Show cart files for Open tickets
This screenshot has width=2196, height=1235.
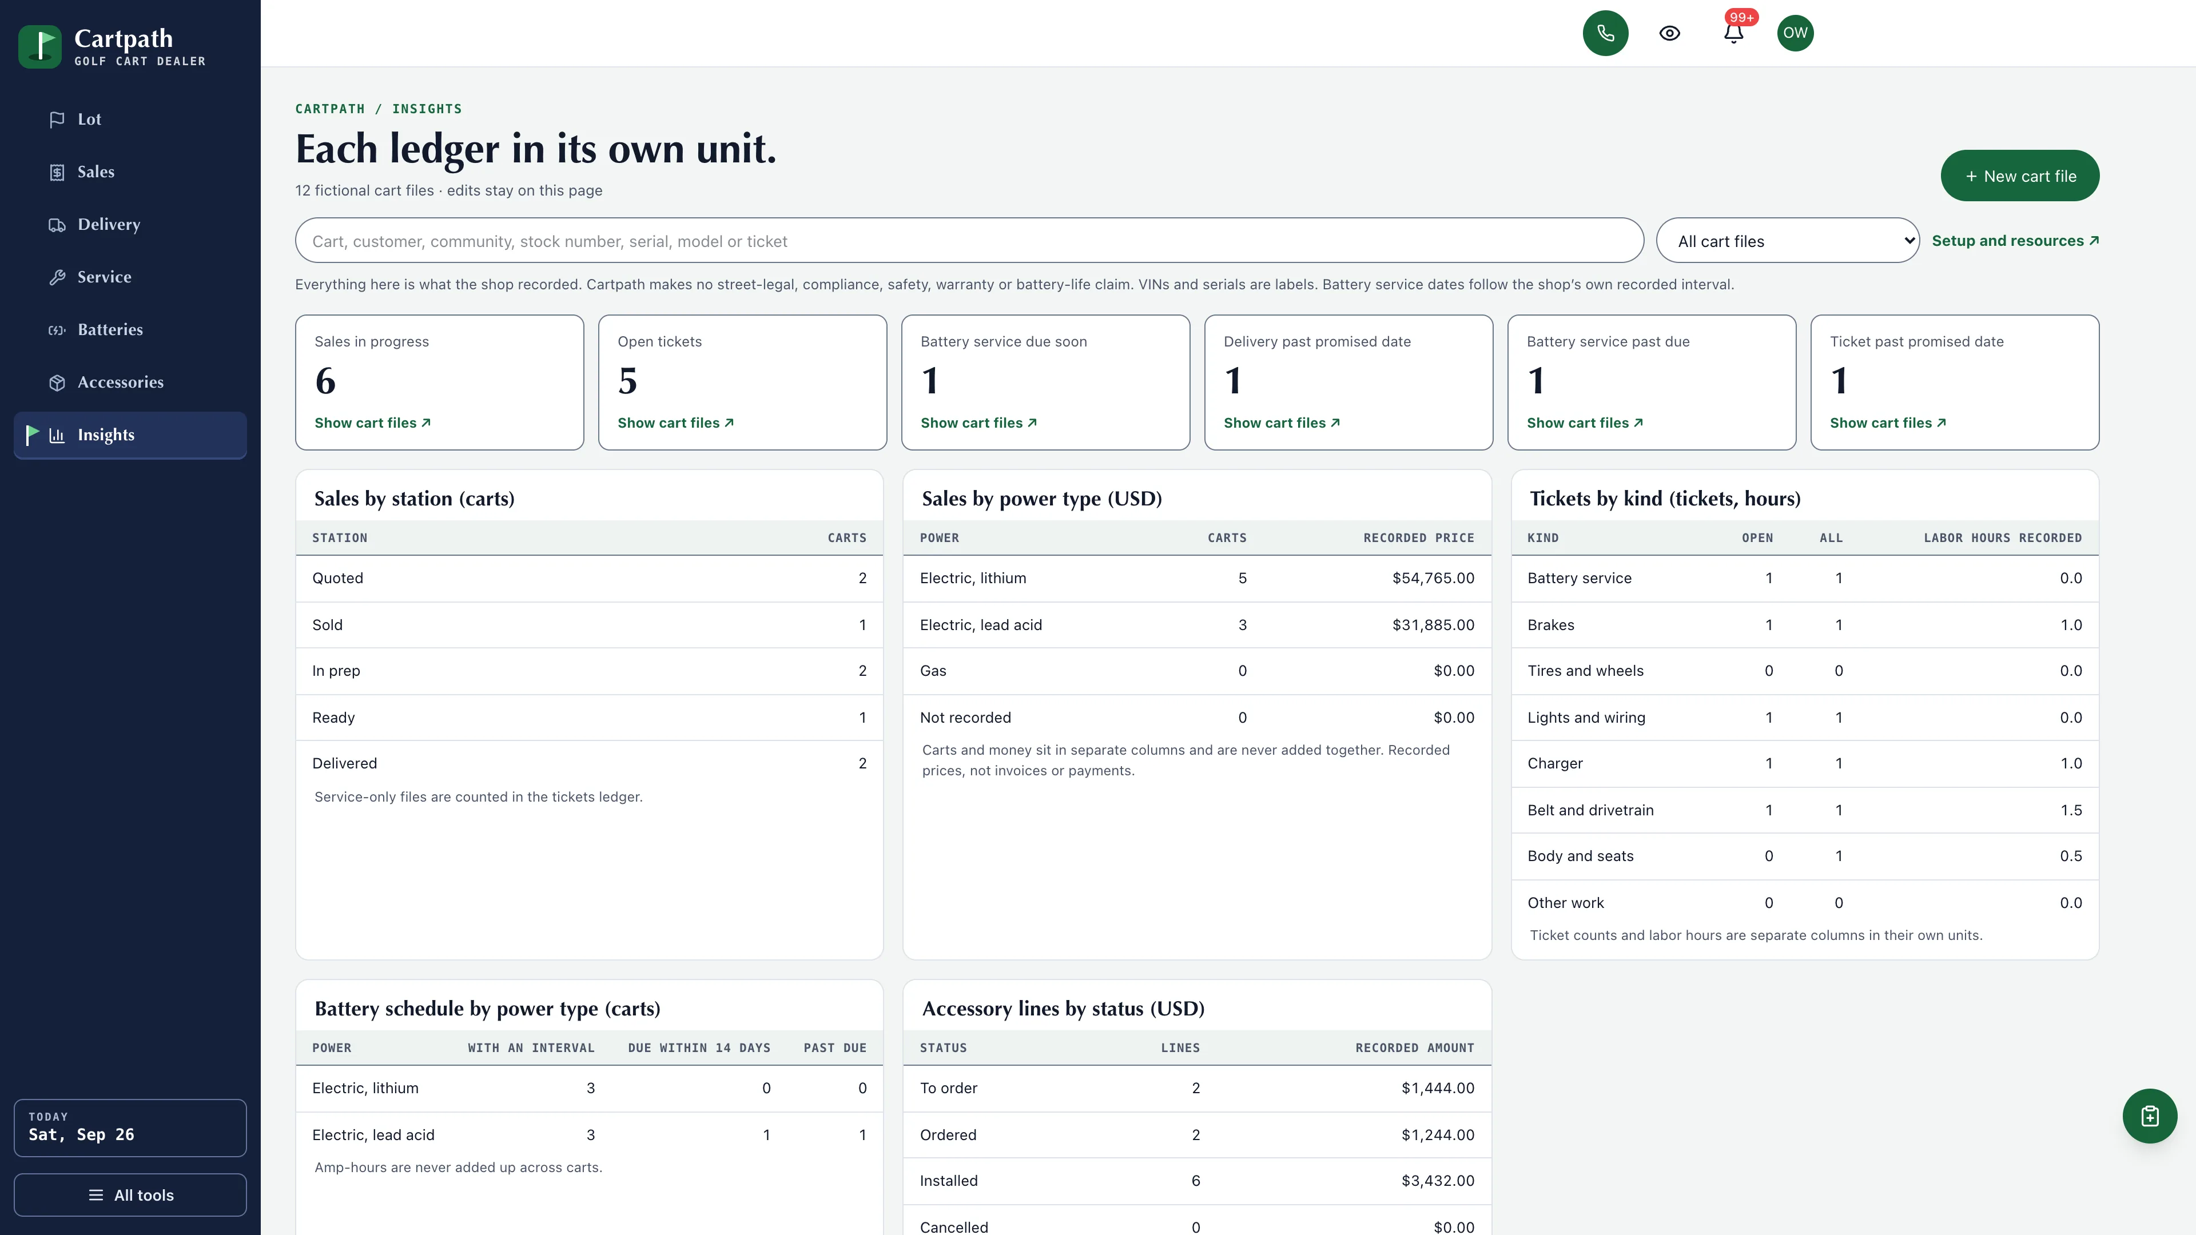675,423
